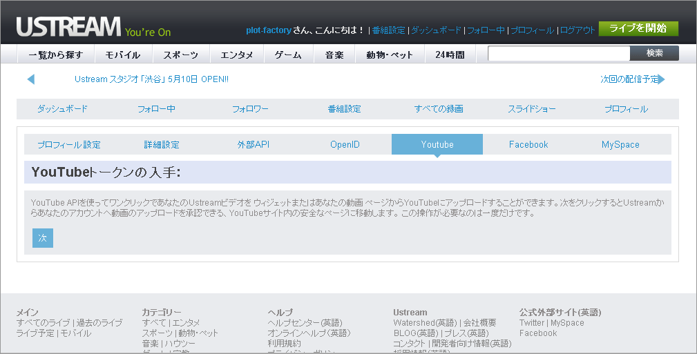Select the MySpace sub-tab
This screenshot has width=697, height=354.
[x=620, y=144]
